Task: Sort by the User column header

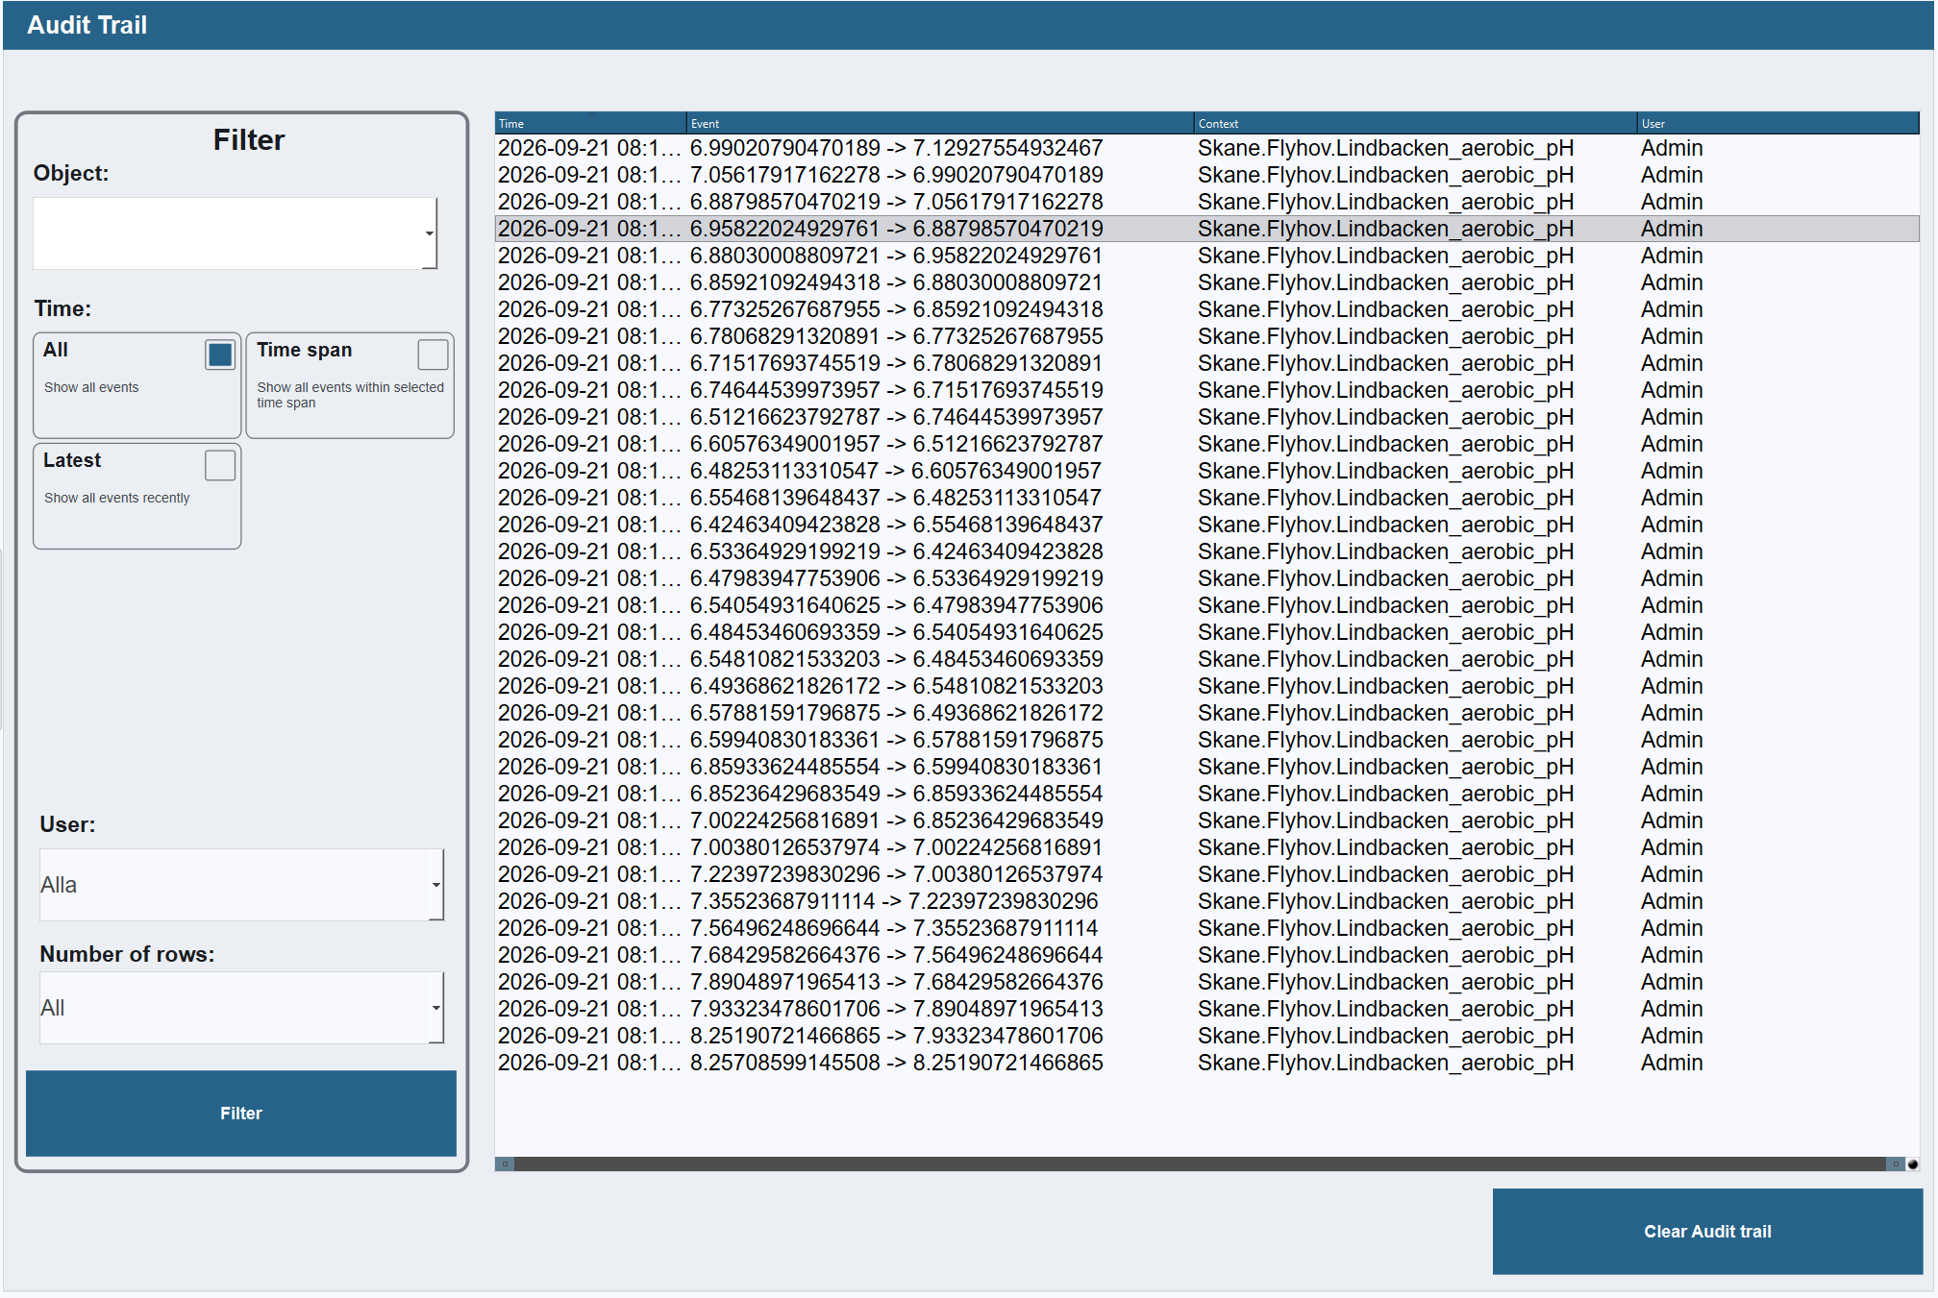Action: [x=1778, y=123]
